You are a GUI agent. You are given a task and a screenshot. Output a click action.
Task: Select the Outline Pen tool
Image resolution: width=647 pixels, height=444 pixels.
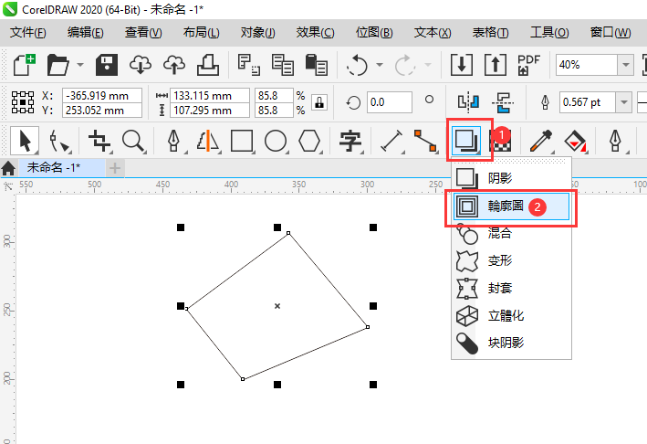click(616, 142)
